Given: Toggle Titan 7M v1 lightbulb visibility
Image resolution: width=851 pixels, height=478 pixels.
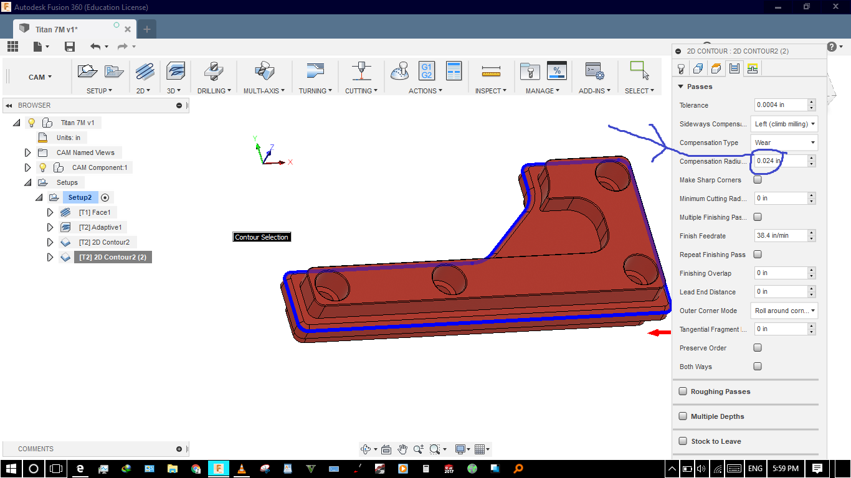Looking at the screenshot, I should click(32, 123).
